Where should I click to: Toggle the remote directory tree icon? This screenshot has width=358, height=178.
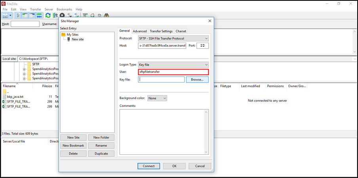point(32,15)
